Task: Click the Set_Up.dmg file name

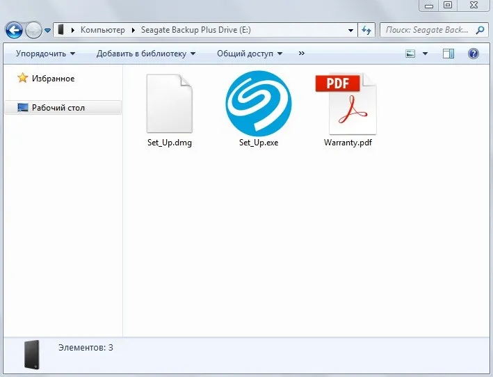Action: pos(170,143)
